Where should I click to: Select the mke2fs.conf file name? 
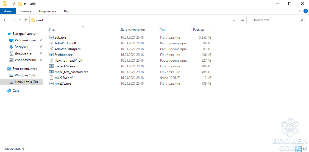(x=64, y=78)
